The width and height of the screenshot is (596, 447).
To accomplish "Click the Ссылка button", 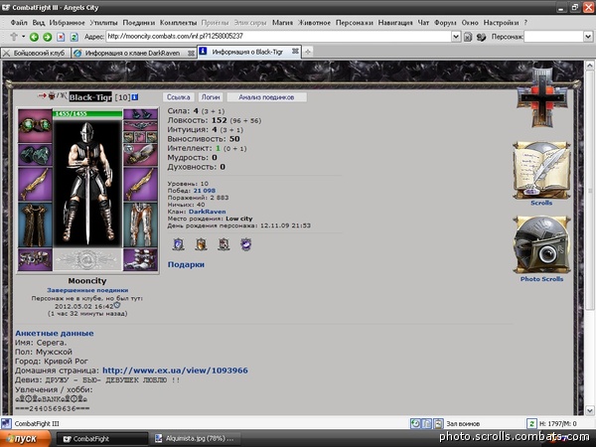I will pyautogui.click(x=178, y=97).
